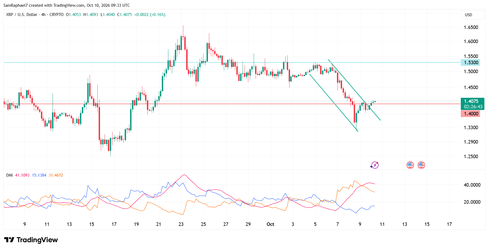This screenshot has width=489, height=250.
Task: Click the 23 date on time axis
Action: (181, 224)
